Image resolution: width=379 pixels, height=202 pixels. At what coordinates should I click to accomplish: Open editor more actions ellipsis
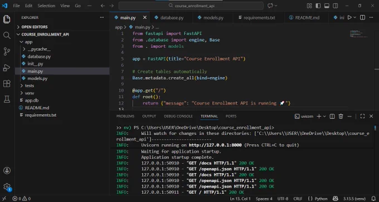click(371, 17)
